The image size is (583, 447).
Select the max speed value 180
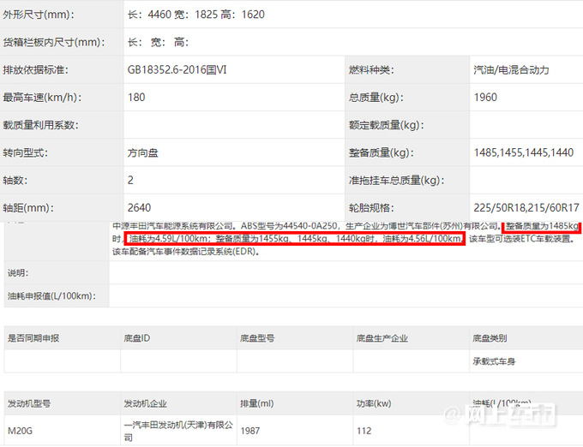pyautogui.click(x=136, y=98)
